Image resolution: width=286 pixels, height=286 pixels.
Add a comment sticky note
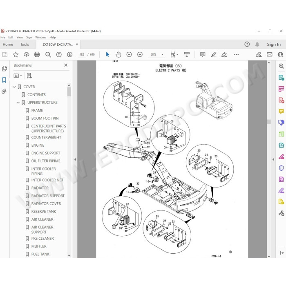pyautogui.click(x=203, y=54)
